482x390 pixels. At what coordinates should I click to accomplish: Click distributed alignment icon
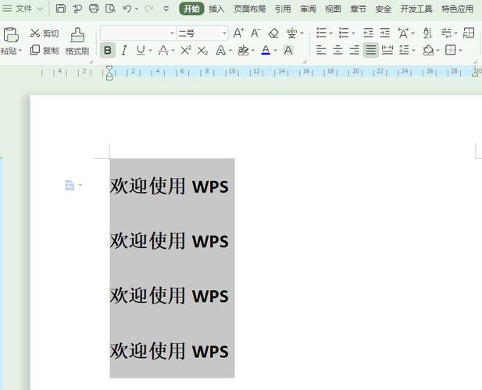point(387,50)
